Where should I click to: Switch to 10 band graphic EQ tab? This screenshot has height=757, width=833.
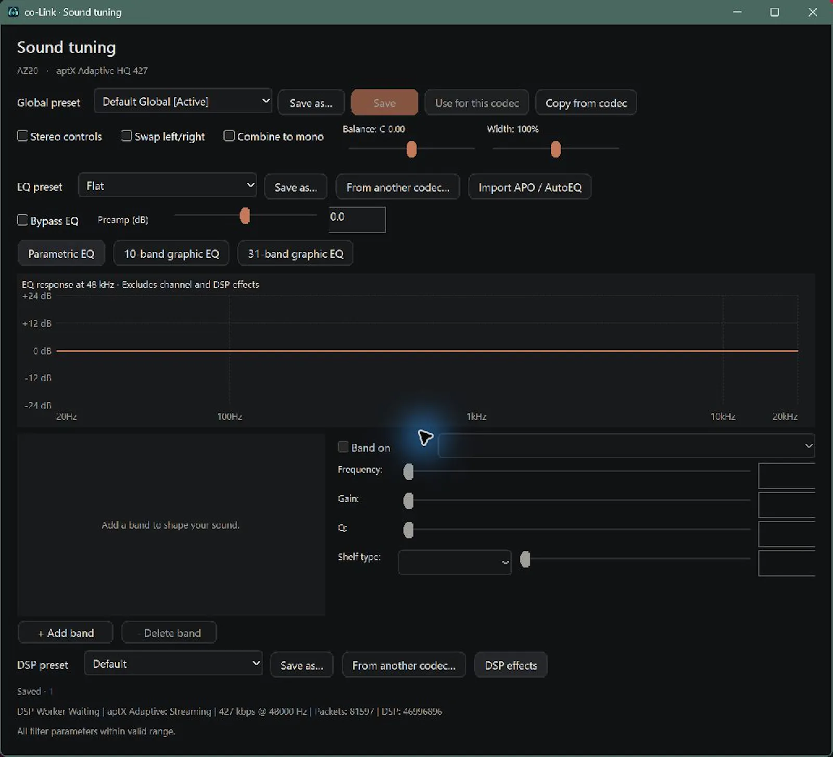point(171,254)
